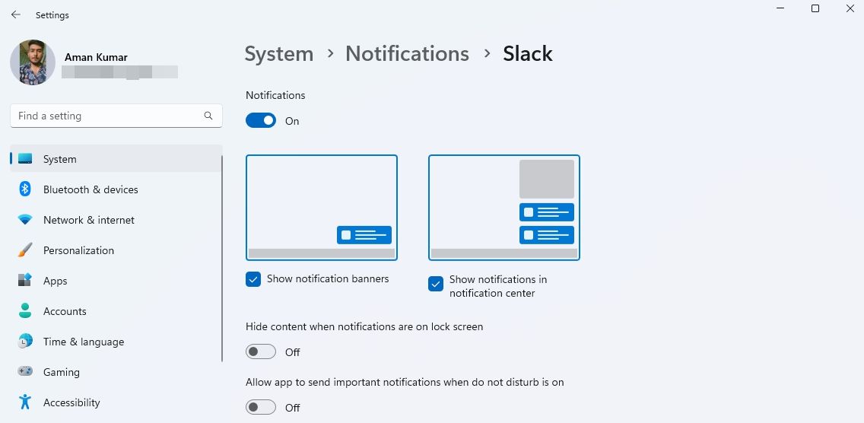Minimize the Settings window
The image size is (864, 423).
[x=780, y=8]
